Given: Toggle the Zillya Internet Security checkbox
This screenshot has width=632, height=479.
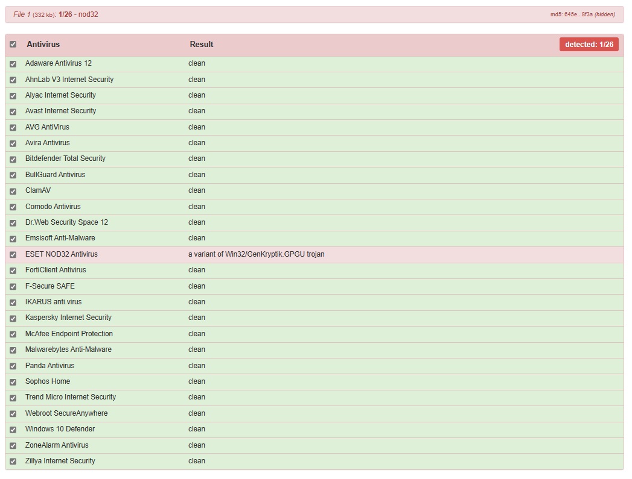Looking at the screenshot, I should pyautogui.click(x=13, y=462).
